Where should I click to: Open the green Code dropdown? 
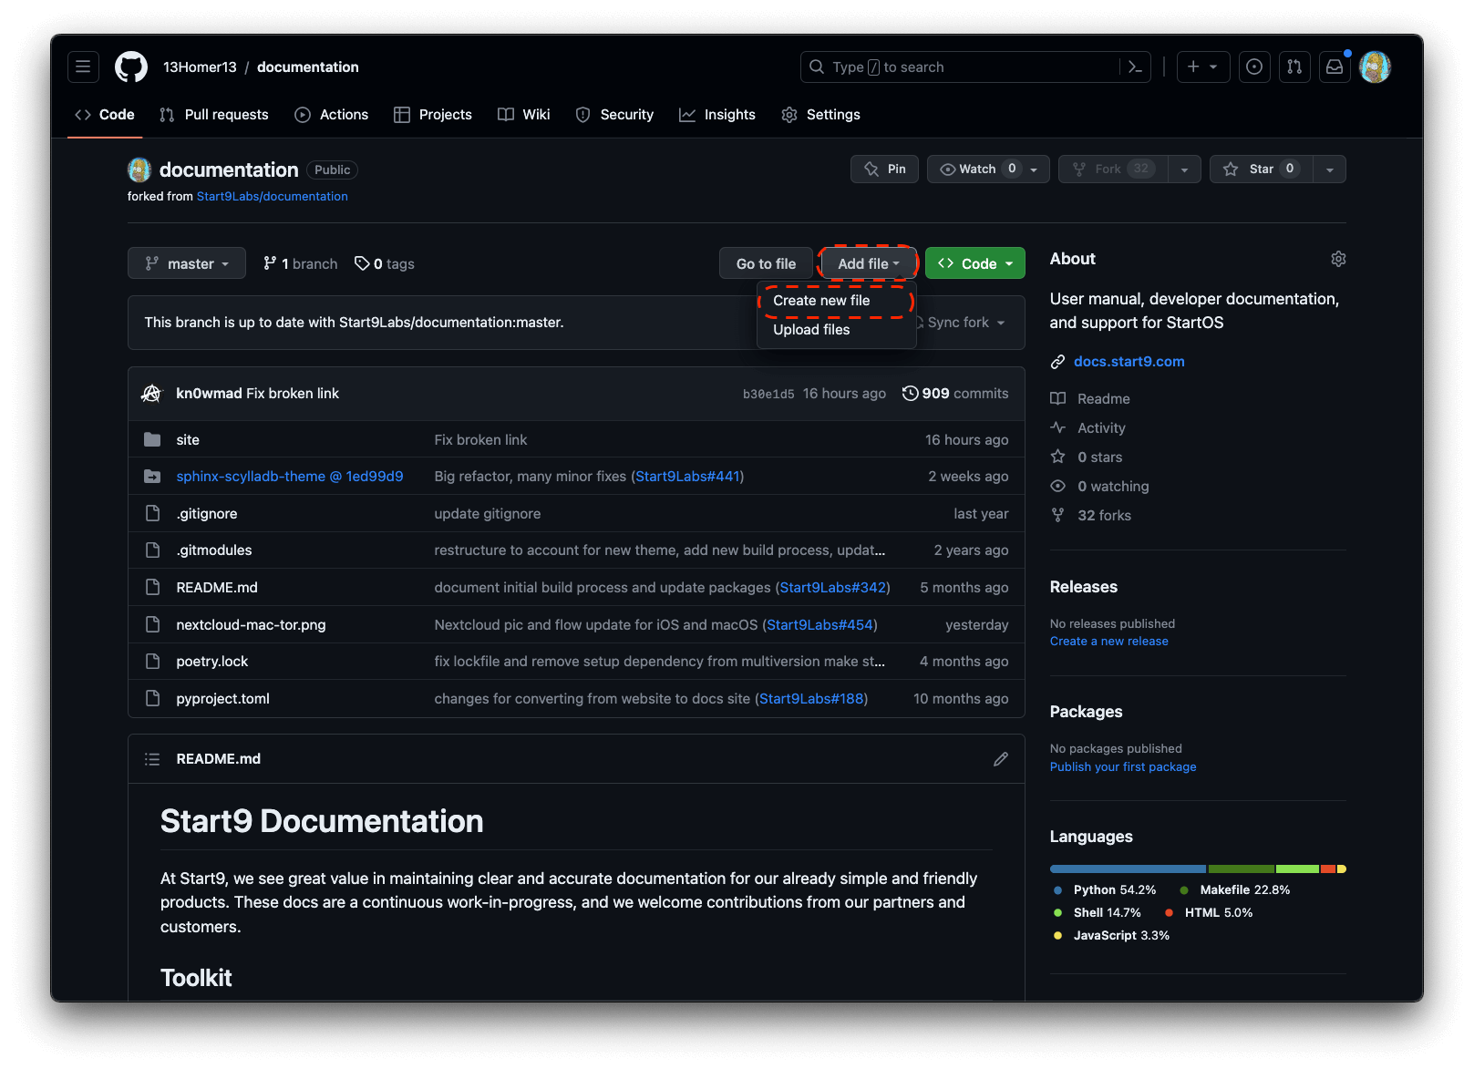974,263
